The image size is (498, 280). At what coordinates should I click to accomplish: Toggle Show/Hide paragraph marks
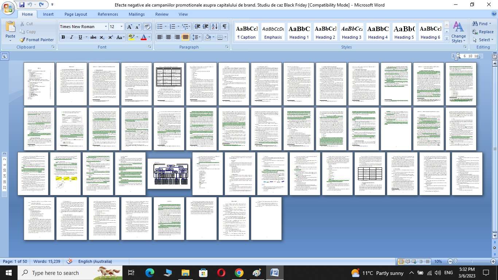tap(225, 27)
